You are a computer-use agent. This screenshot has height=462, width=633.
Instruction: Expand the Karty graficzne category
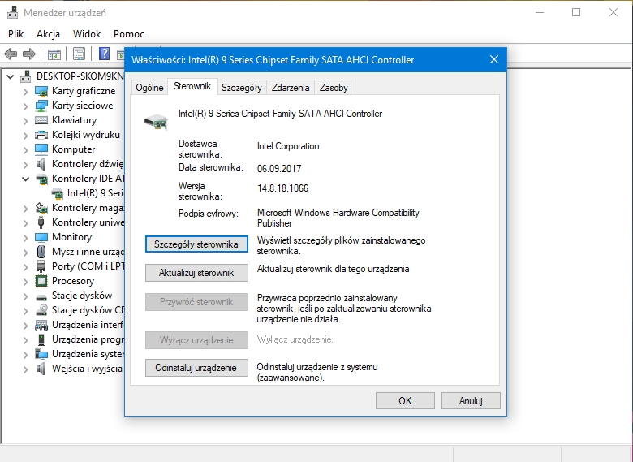(25, 92)
